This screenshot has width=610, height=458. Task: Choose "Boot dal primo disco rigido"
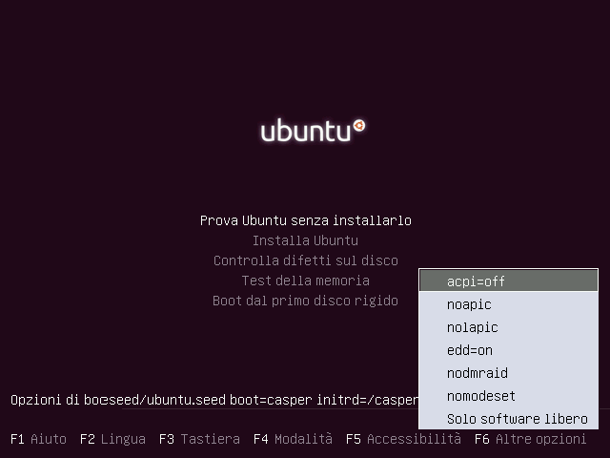305,301
